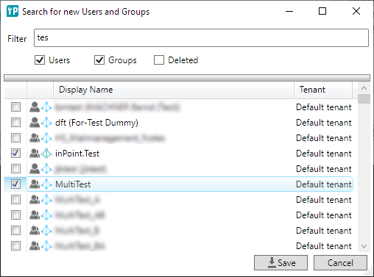Uncheck the inPoint.Test row checkbox
374x277 pixels.
(x=15, y=154)
